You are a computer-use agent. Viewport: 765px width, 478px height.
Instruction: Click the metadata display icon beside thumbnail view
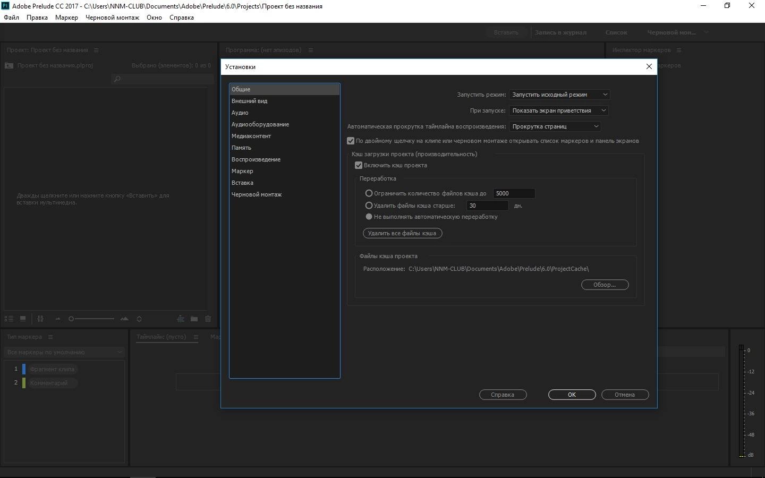point(40,319)
